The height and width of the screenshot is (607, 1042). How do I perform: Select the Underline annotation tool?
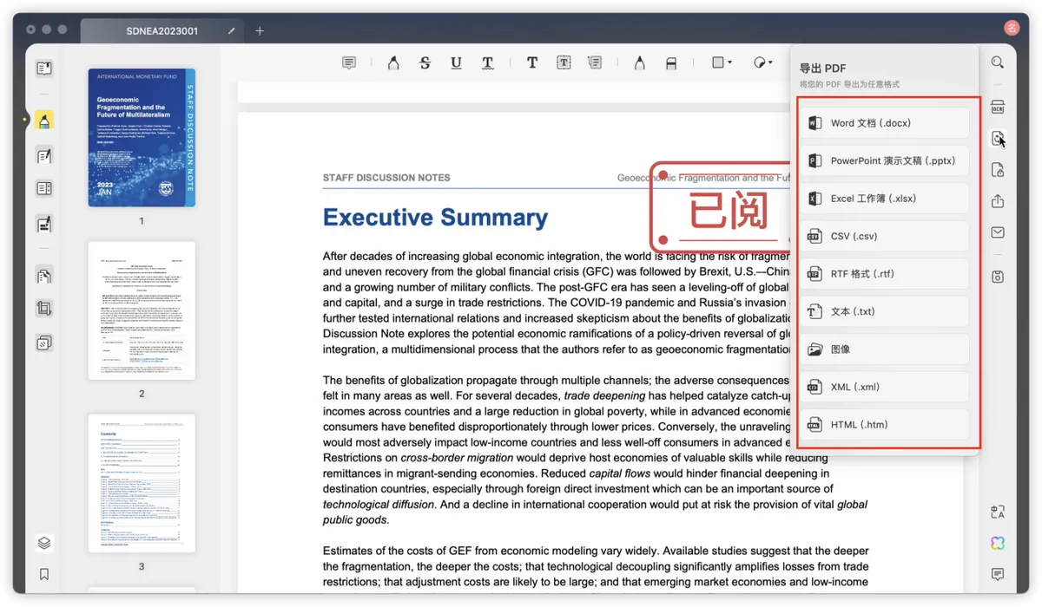coord(456,63)
